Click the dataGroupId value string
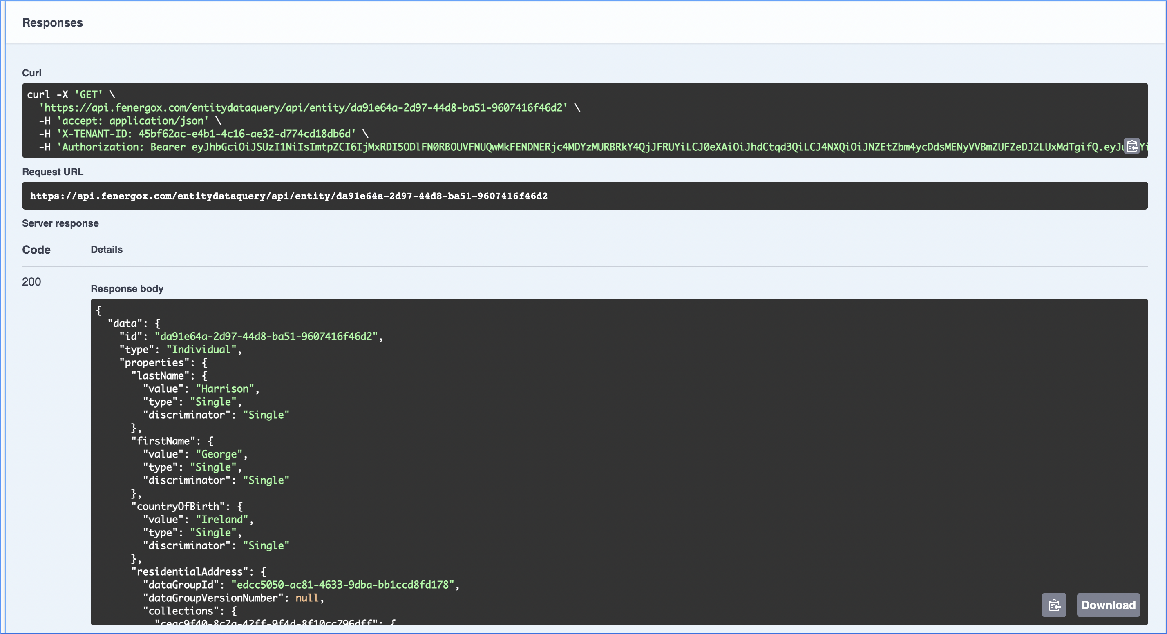Image resolution: width=1167 pixels, height=634 pixels. (x=342, y=585)
